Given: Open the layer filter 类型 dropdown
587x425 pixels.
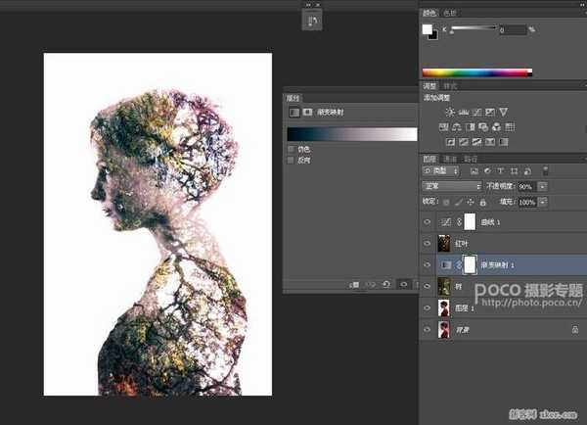Looking at the screenshot, I should [441, 170].
